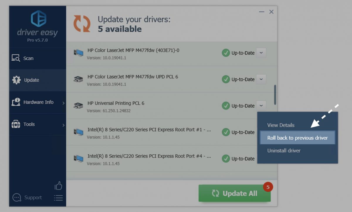
Task: Expand options for HP Universal Printing PCL 6
Action: point(261,106)
